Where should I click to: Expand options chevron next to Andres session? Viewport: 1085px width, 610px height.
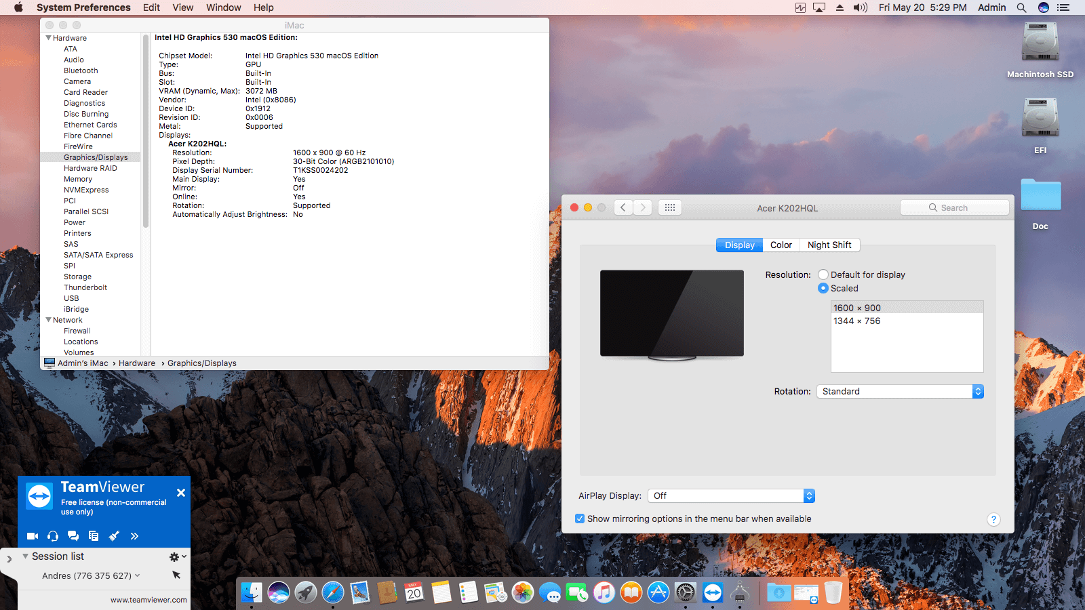tap(138, 575)
